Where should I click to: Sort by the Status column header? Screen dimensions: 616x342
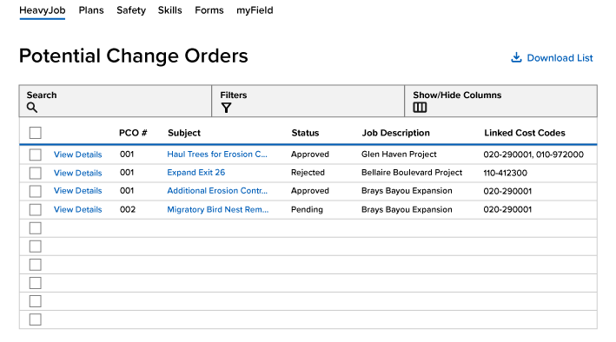click(305, 133)
